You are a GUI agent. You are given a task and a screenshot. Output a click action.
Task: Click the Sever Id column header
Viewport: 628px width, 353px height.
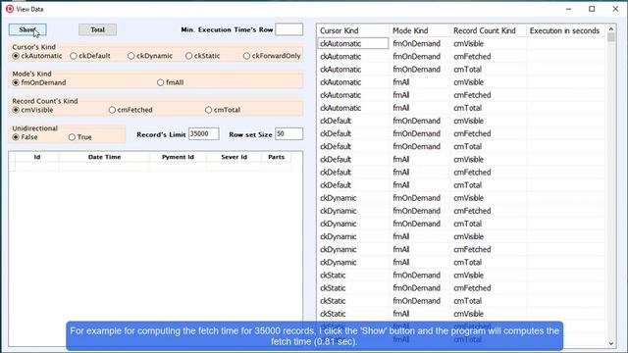(x=234, y=157)
